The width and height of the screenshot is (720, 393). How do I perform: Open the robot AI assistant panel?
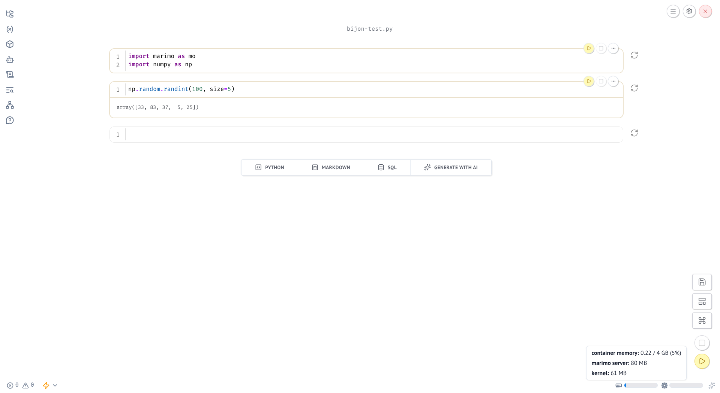pos(10,60)
